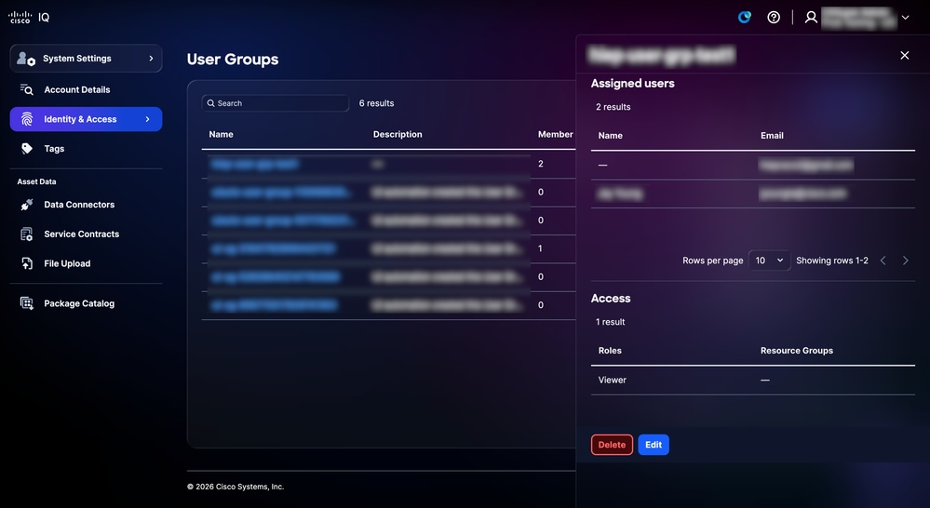Click the User Groups page title
Viewport: 930px width, 508px height.
point(233,60)
